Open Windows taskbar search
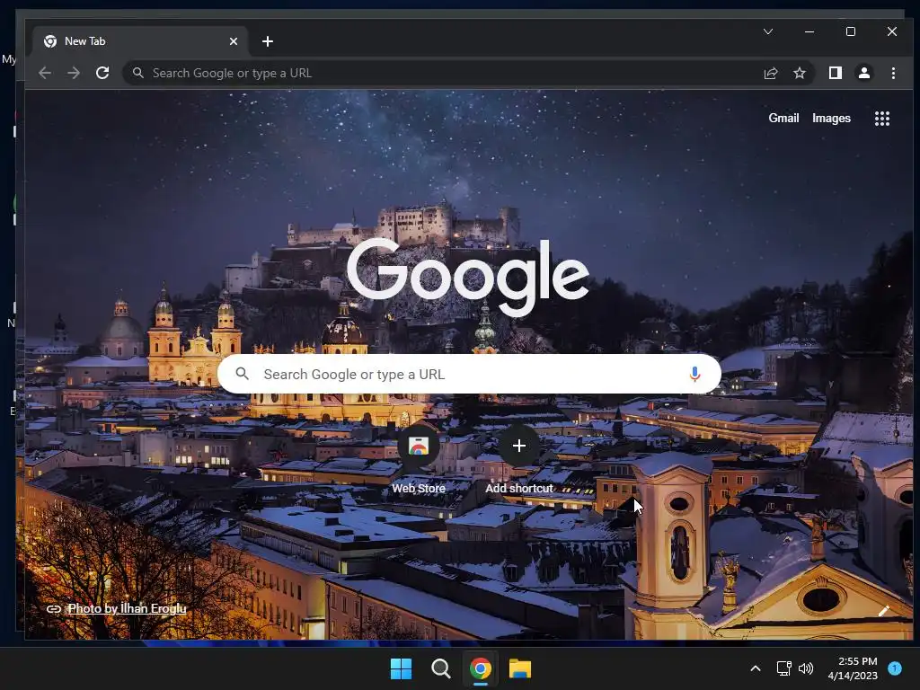This screenshot has height=690, width=920. [440, 668]
